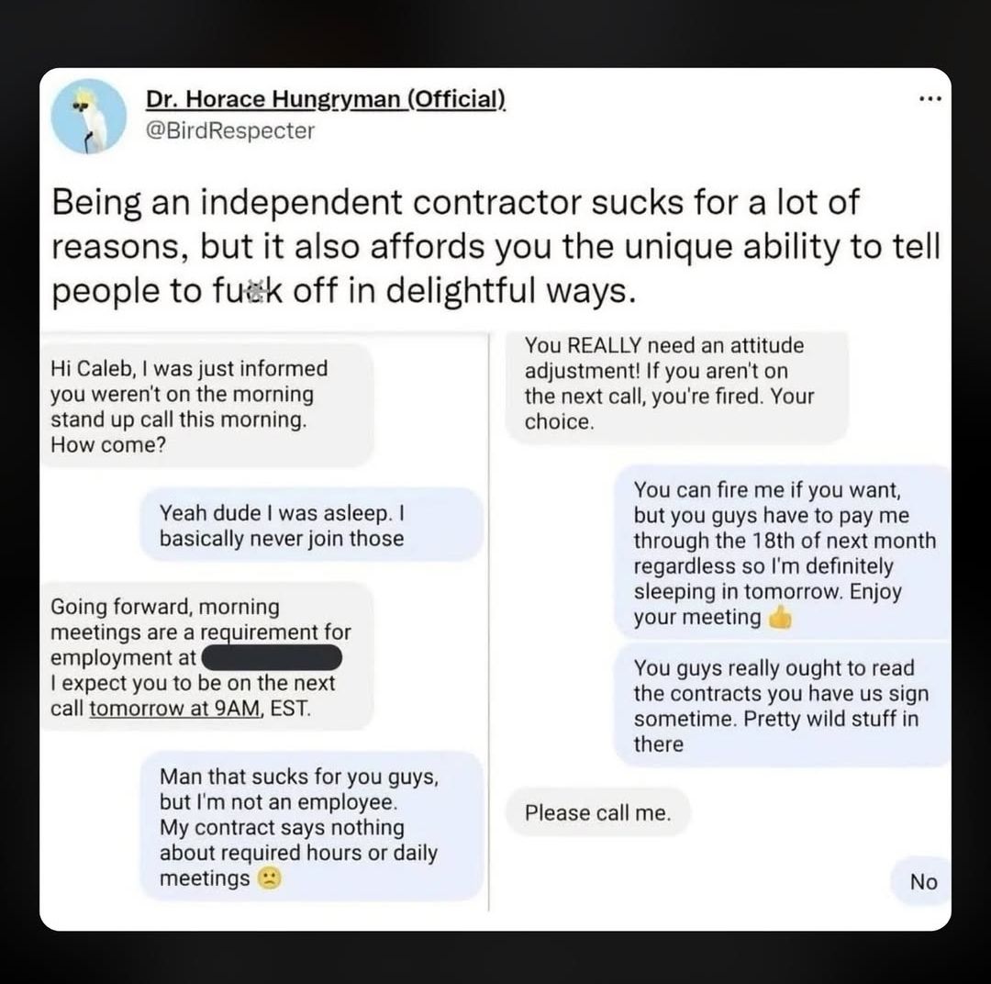Click the tweet text about independent contractors
This screenshot has width=991, height=984.
(495, 247)
